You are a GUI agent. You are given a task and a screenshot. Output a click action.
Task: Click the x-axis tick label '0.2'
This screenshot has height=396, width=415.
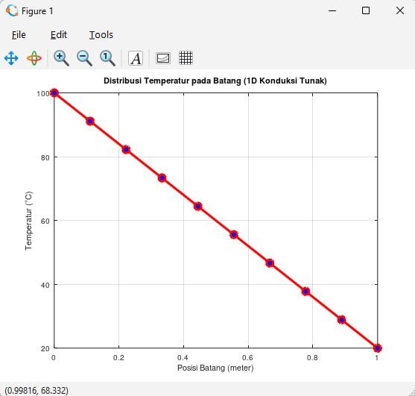pos(118,357)
